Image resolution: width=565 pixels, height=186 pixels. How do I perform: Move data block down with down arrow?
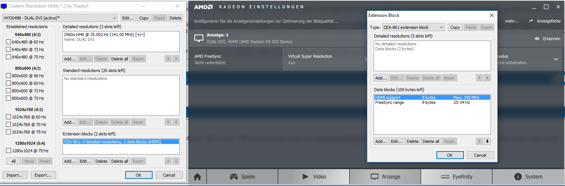(488, 141)
